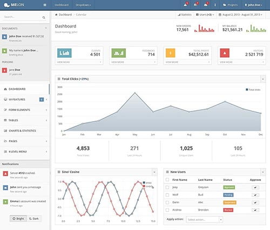The height and width of the screenshot is (230, 270).
Task: Open the date range August 2013 picker
Action: point(240,15)
